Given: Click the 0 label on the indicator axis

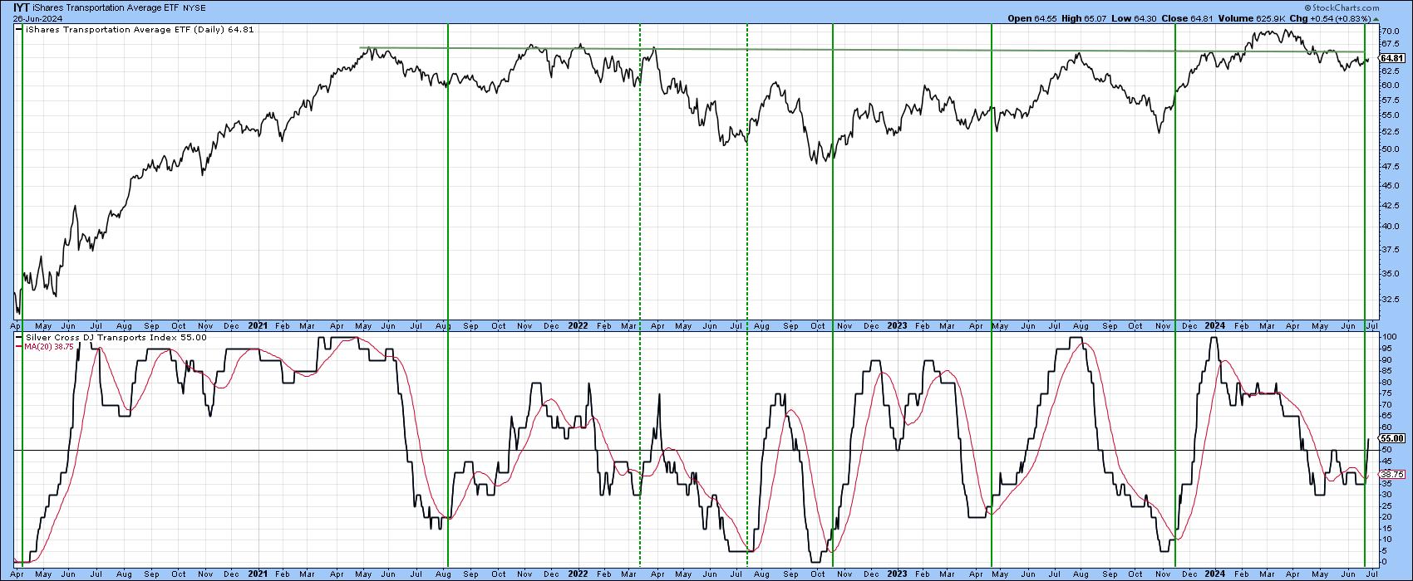Looking at the screenshot, I should click(x=1384, y=562).
